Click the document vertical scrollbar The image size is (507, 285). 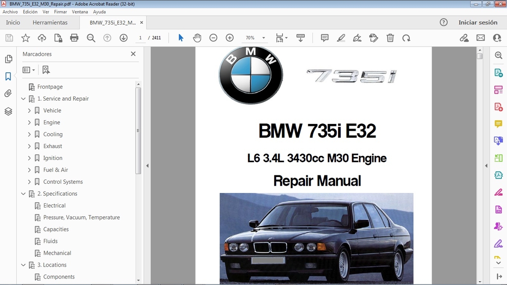pos(480,56)
